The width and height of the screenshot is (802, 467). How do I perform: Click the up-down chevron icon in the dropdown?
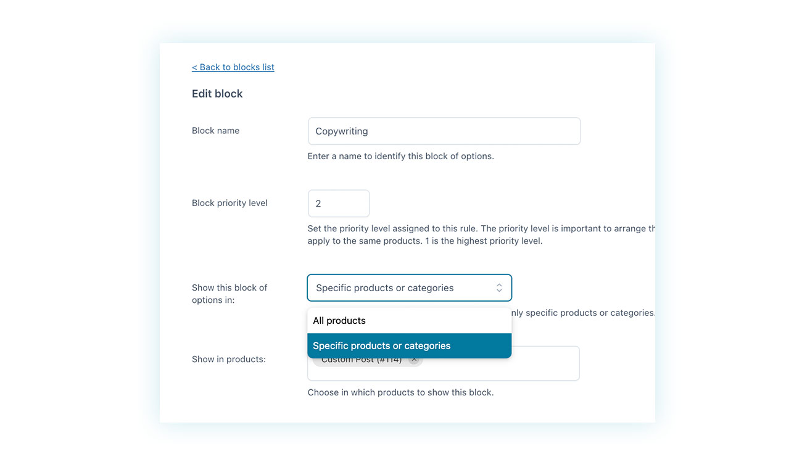[x=499, y=288]
